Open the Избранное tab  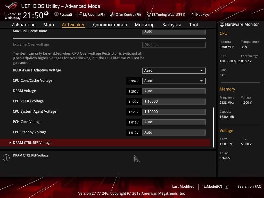coord(23,25)
